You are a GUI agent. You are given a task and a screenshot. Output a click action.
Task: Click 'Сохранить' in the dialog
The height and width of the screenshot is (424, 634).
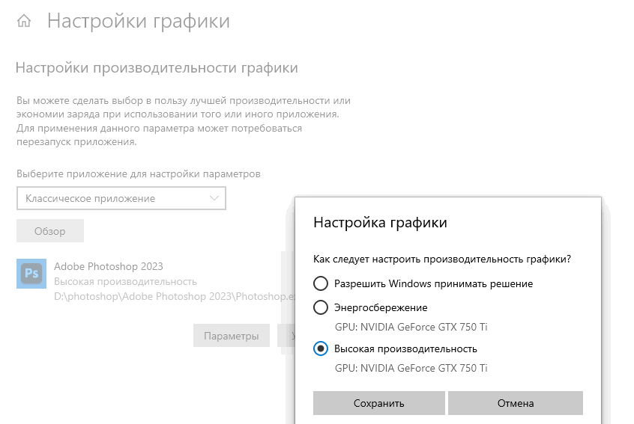tap(379, 403)
